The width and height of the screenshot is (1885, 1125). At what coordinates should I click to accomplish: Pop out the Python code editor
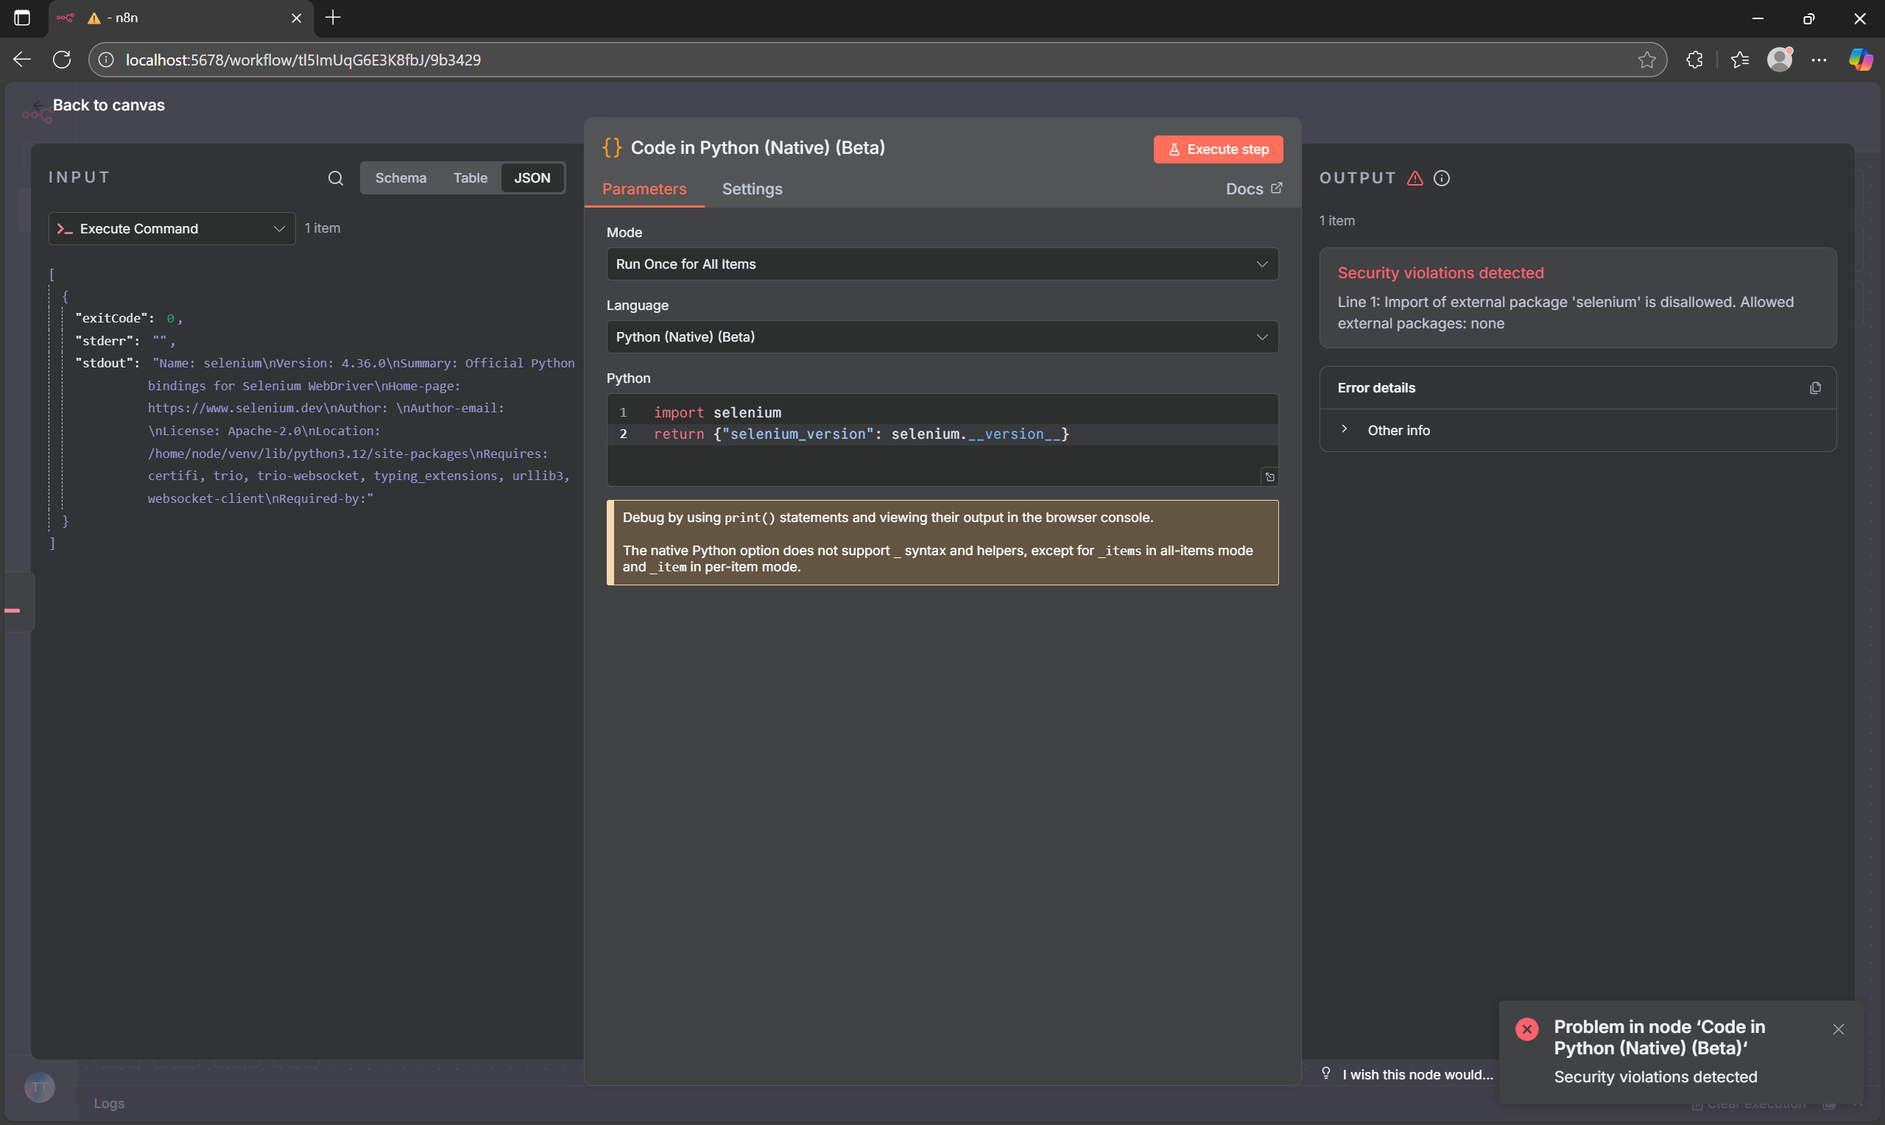[1269, 476]
